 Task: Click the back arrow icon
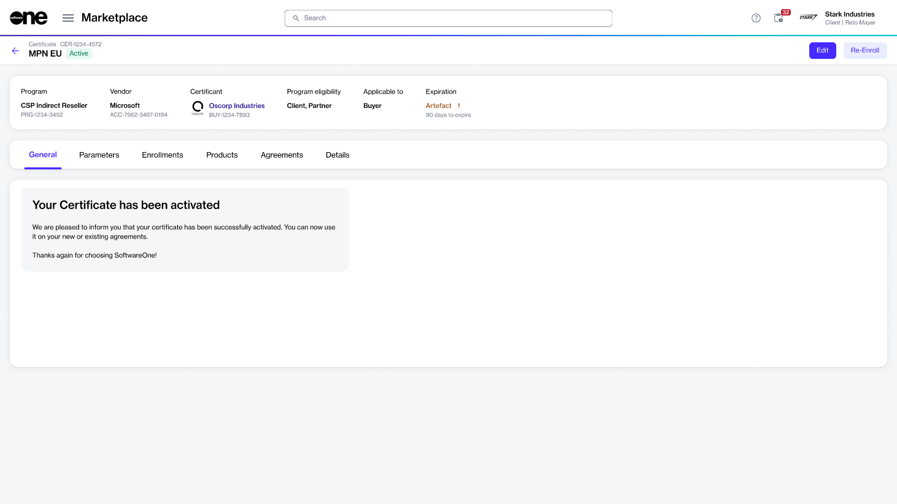[15, 51]
